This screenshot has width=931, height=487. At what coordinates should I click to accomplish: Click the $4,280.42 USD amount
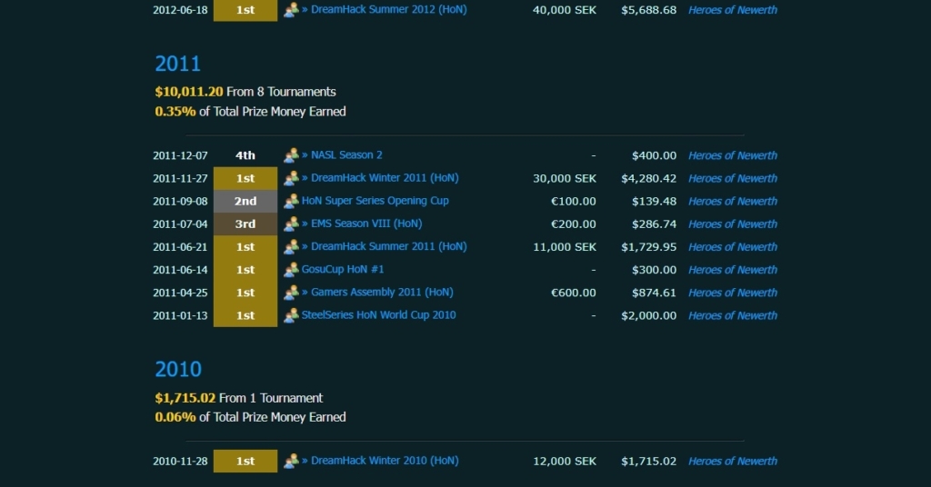click(648, 179)
